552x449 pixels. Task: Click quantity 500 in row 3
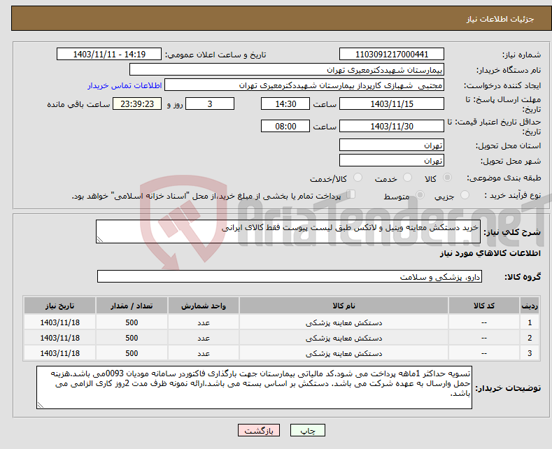pyautogui.click(x=132, y=353)
